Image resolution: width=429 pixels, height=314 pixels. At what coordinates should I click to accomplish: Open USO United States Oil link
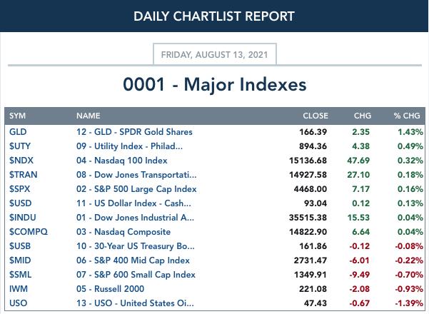(x=135, y=303)
